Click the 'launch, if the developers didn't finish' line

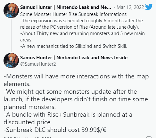click(76, 99)
